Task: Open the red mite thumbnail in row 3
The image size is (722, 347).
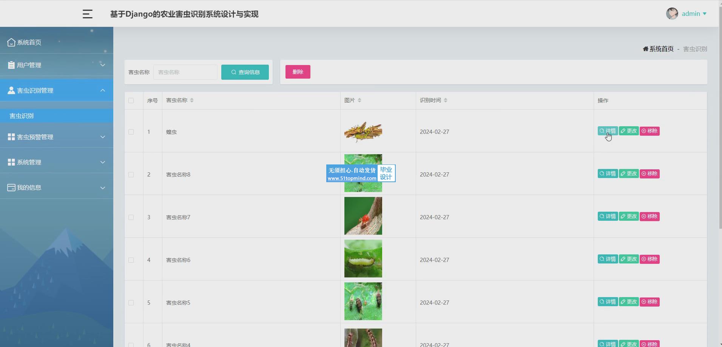Action: click(x=363, y=216)
